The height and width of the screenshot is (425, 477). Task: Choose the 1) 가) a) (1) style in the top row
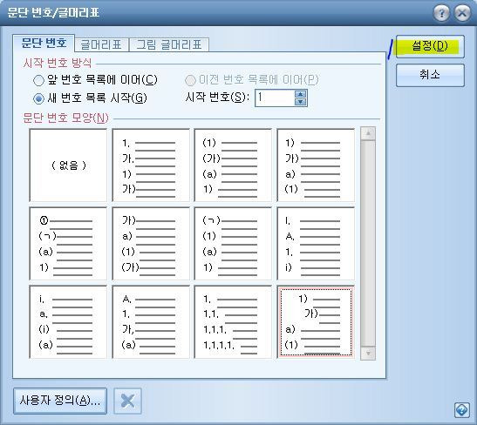[316, 165]
